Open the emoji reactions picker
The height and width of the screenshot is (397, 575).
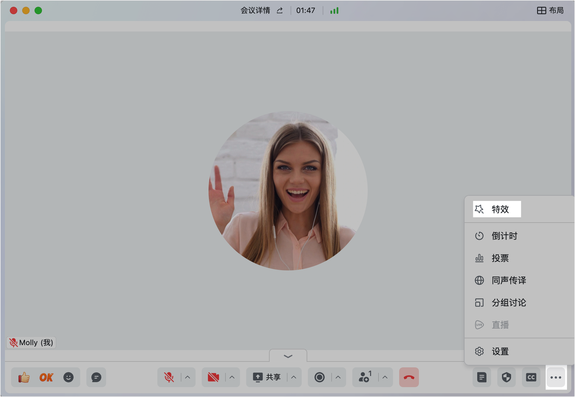68,377
